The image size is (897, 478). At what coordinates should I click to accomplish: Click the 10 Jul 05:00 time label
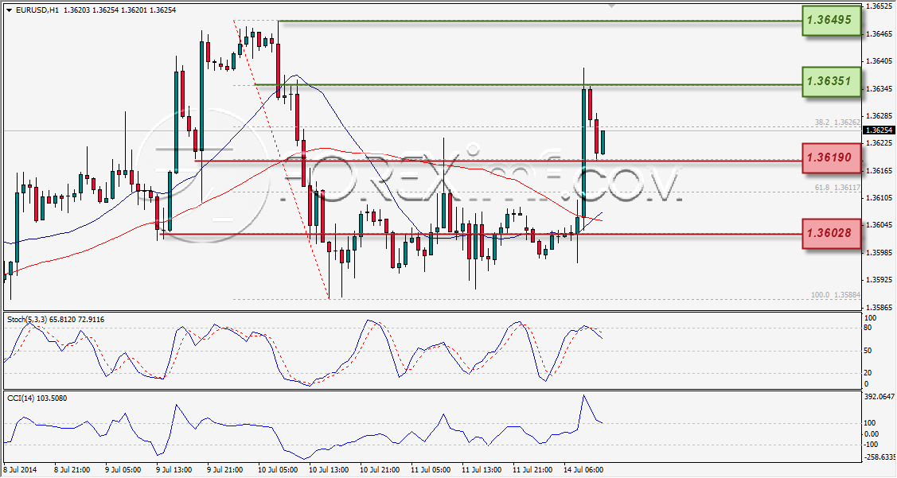(x=278, y=470)
